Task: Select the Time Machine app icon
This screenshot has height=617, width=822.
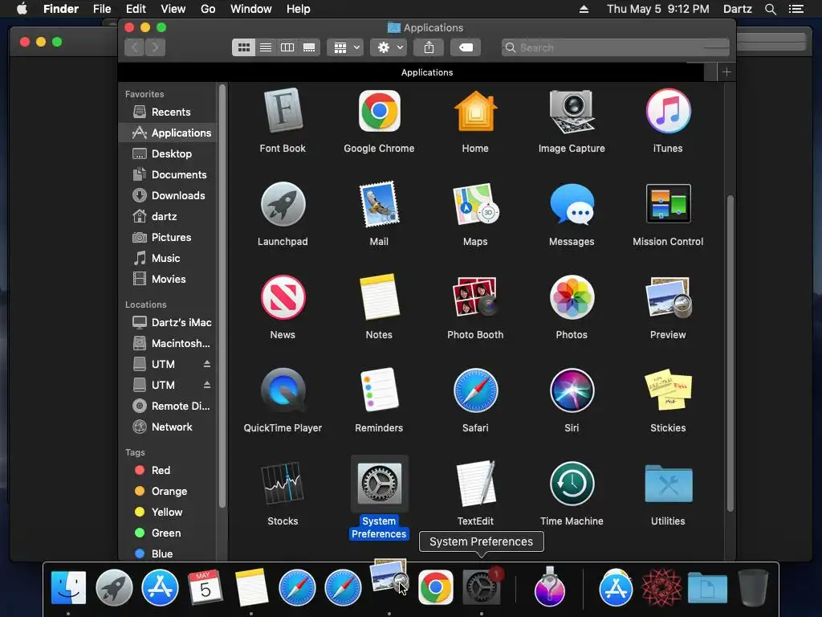Action: [x=572, y=483]
